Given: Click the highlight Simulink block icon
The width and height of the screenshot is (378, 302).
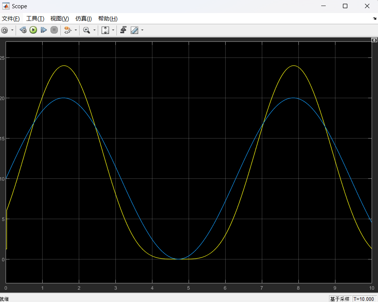Looking at the screenshot, I should pos(68,30).
